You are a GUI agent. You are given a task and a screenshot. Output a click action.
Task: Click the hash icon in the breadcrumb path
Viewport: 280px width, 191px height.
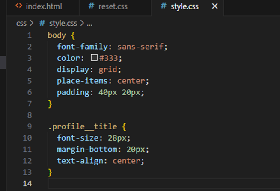click(42, 24)
